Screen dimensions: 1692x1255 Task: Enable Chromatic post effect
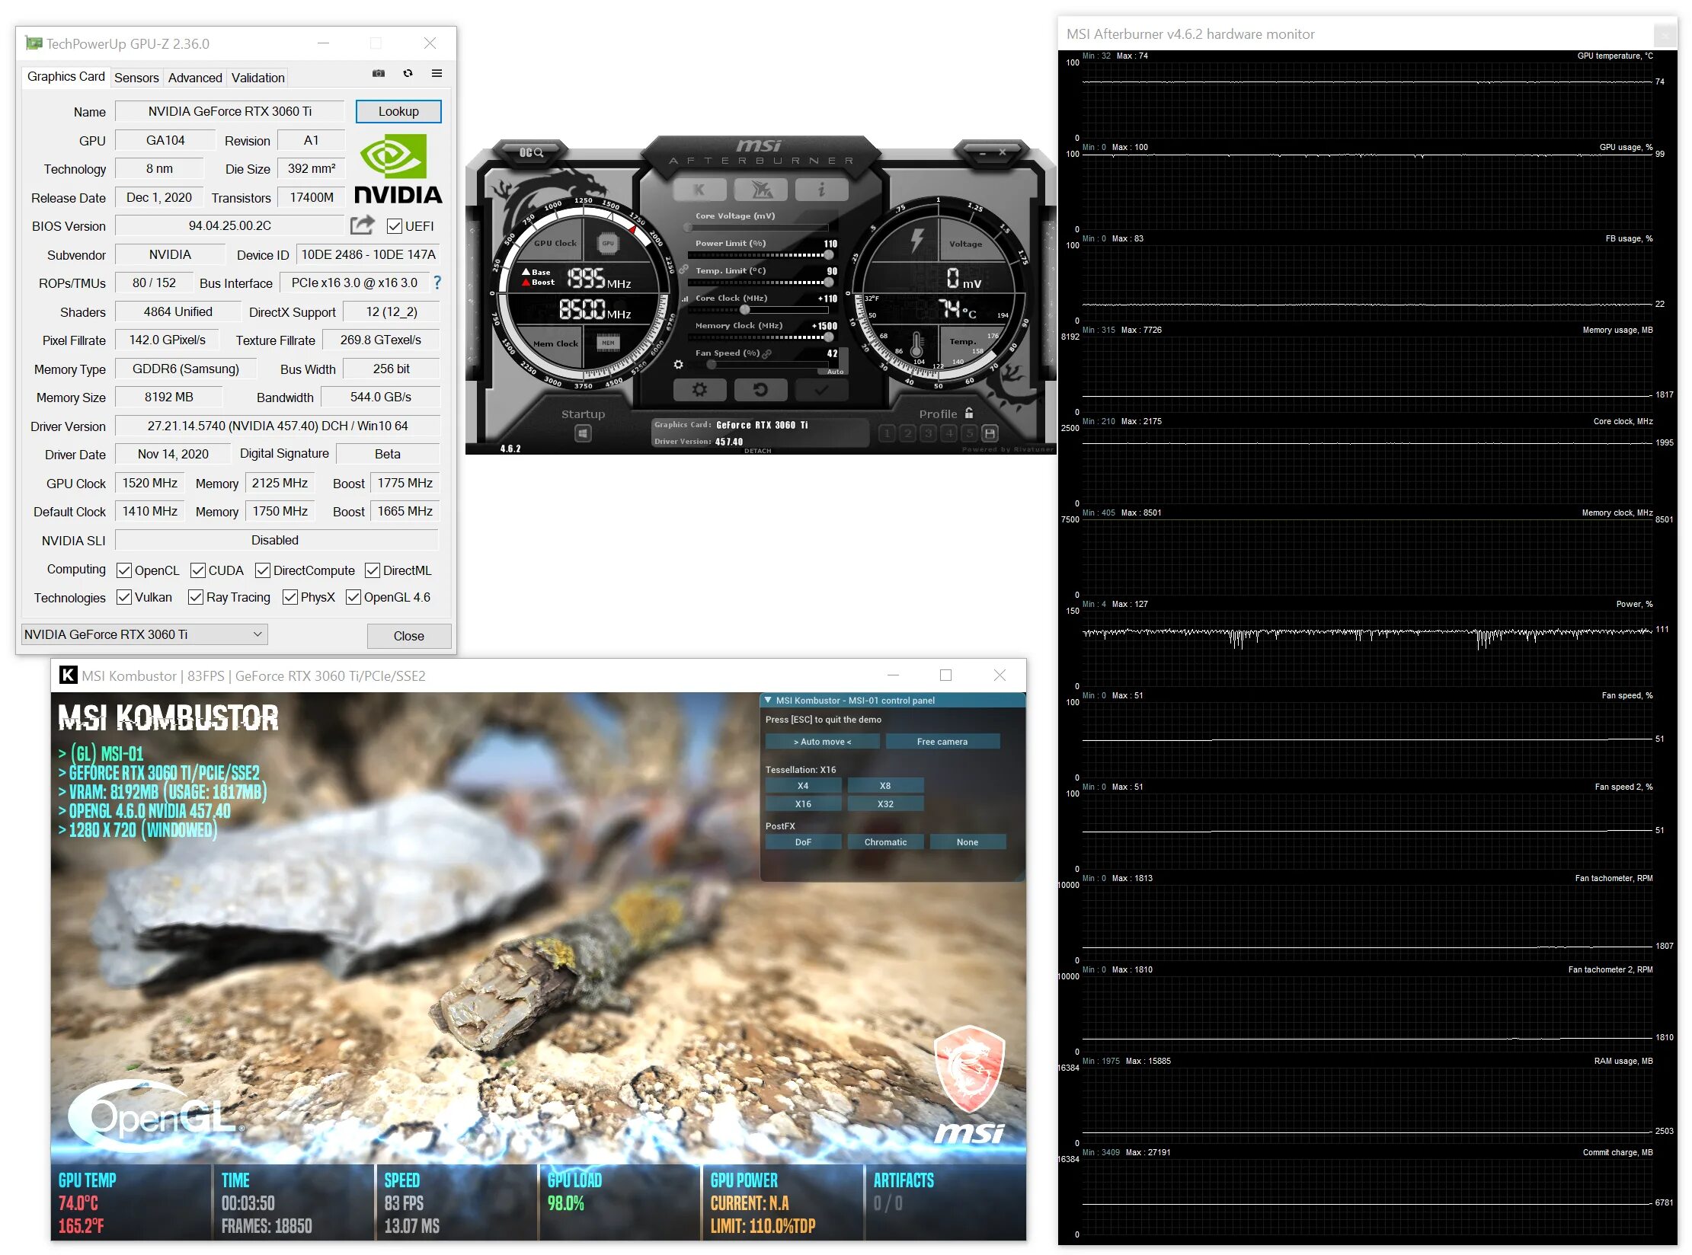point(885,841)
